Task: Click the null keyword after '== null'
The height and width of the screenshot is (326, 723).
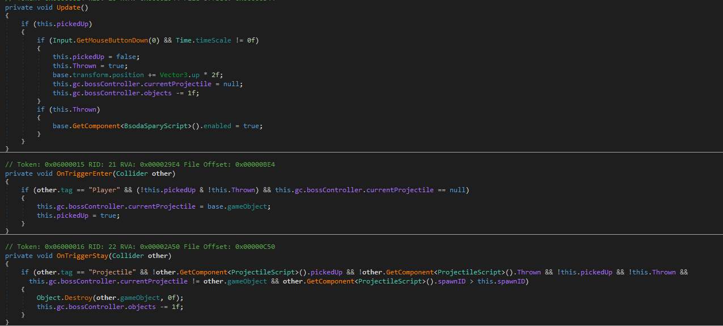Action: [458, 190]
